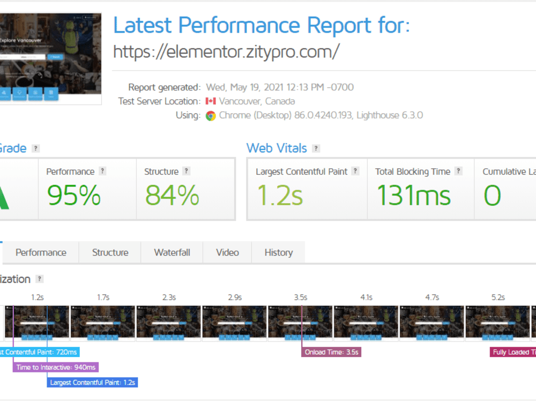The height and width of the screenshot is (402, 536).
Task: Open the elementor.zitypro.com URL link
Action: pyautogui.click(x=226, y=51)
